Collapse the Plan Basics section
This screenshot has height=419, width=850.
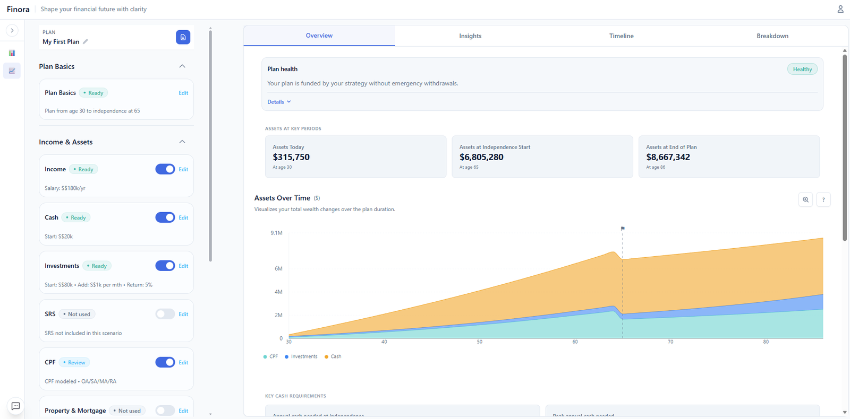point(182,66)
